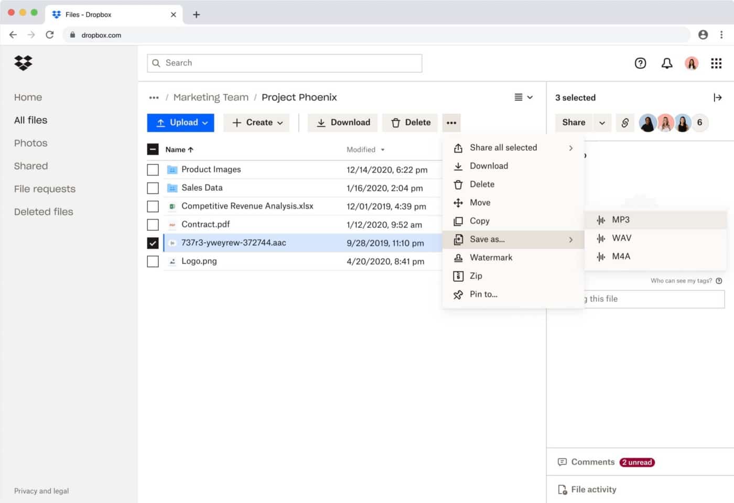Open a new browser tab with plus
Viewport: 734px width, 503px height.
coord(197,15)
